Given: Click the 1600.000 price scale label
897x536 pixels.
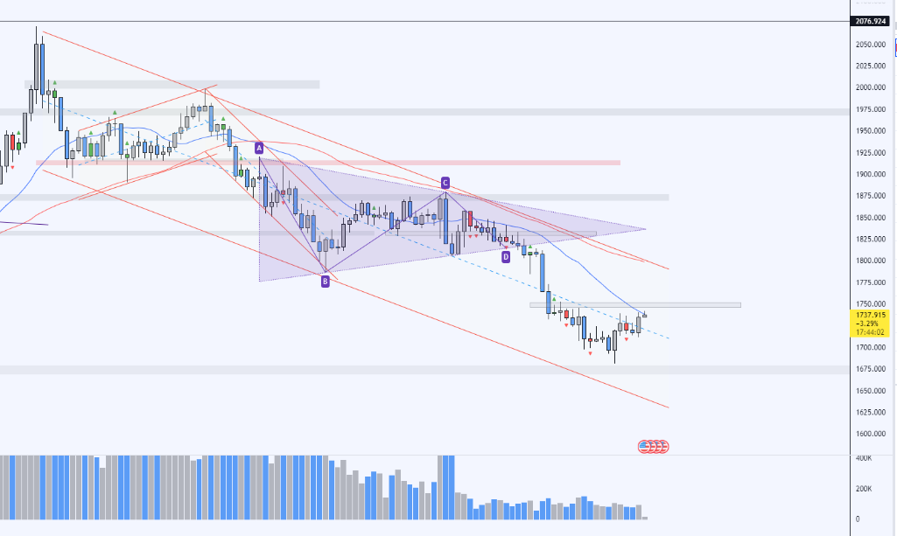Looking at the screenshot, I should click(871, 434).
